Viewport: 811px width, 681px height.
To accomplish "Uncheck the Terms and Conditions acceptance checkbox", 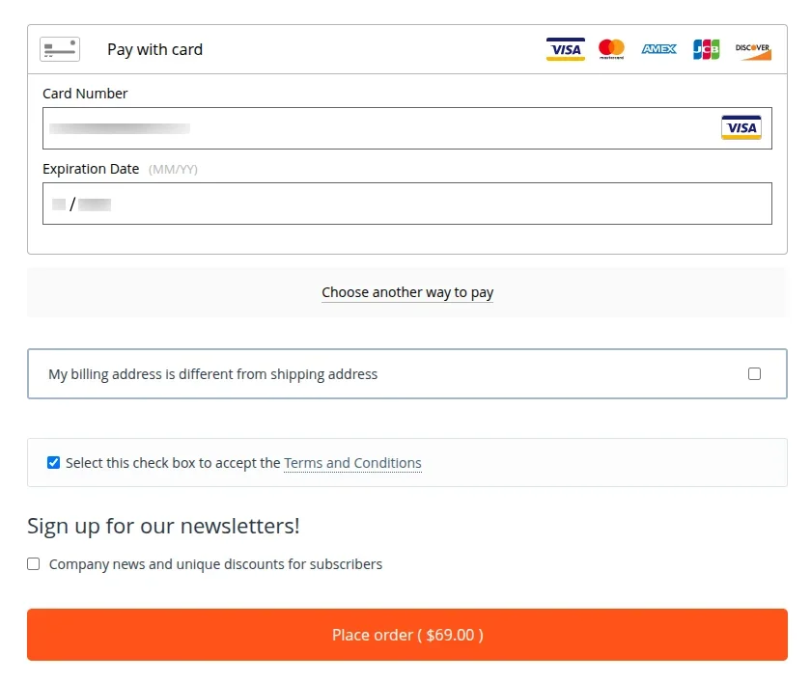I will click(x=54, y=463).
